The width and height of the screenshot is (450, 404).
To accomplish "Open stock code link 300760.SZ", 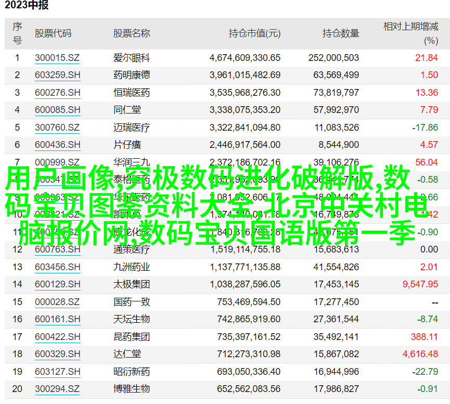I will pyautogui.click(x=57, y=127).
